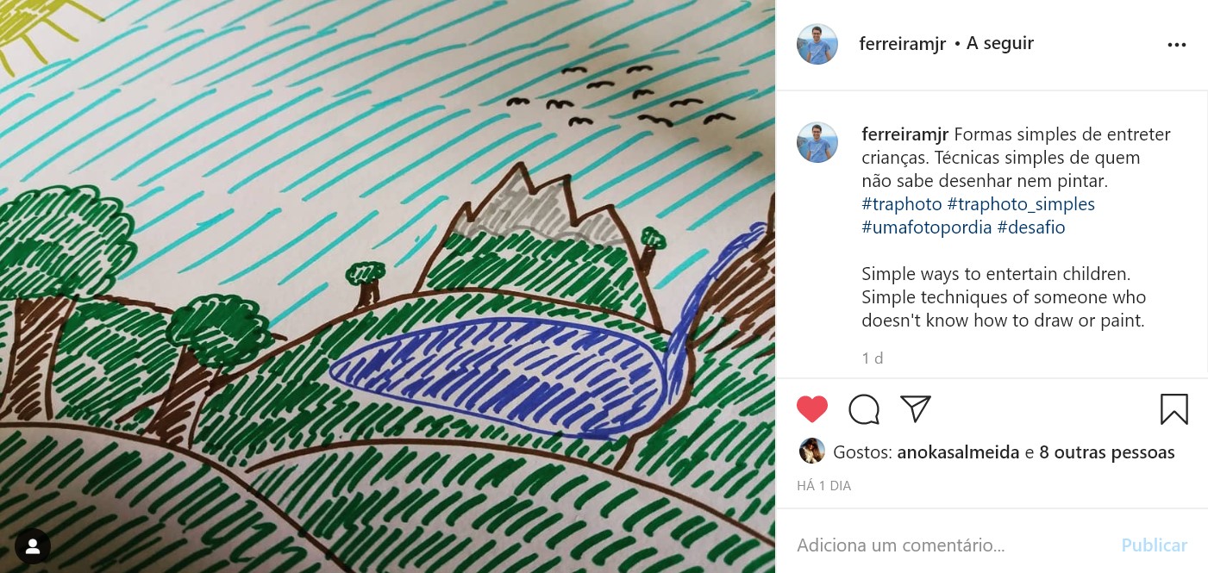
Task: Show tagged people icon on the photo
Action: [33, 545]
